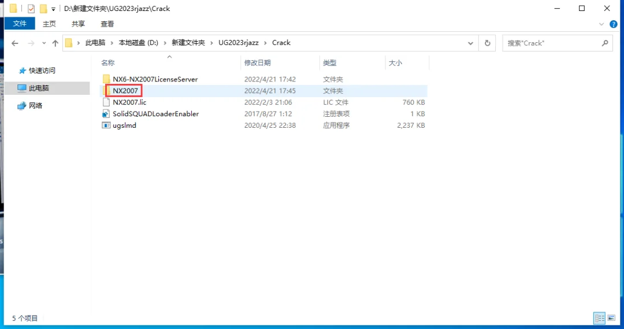Image resolution: width=624 pixels, height=329 pixels.
Task: Toggle the properties checkmark in title bar
Action: pos(31,8)
